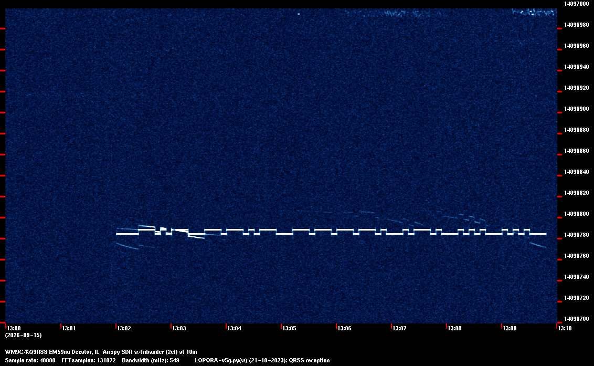Image resolution: width=594 pixels, height=366 pixels.
Task: Click the 13:01 time axis label
Action: 69,328
